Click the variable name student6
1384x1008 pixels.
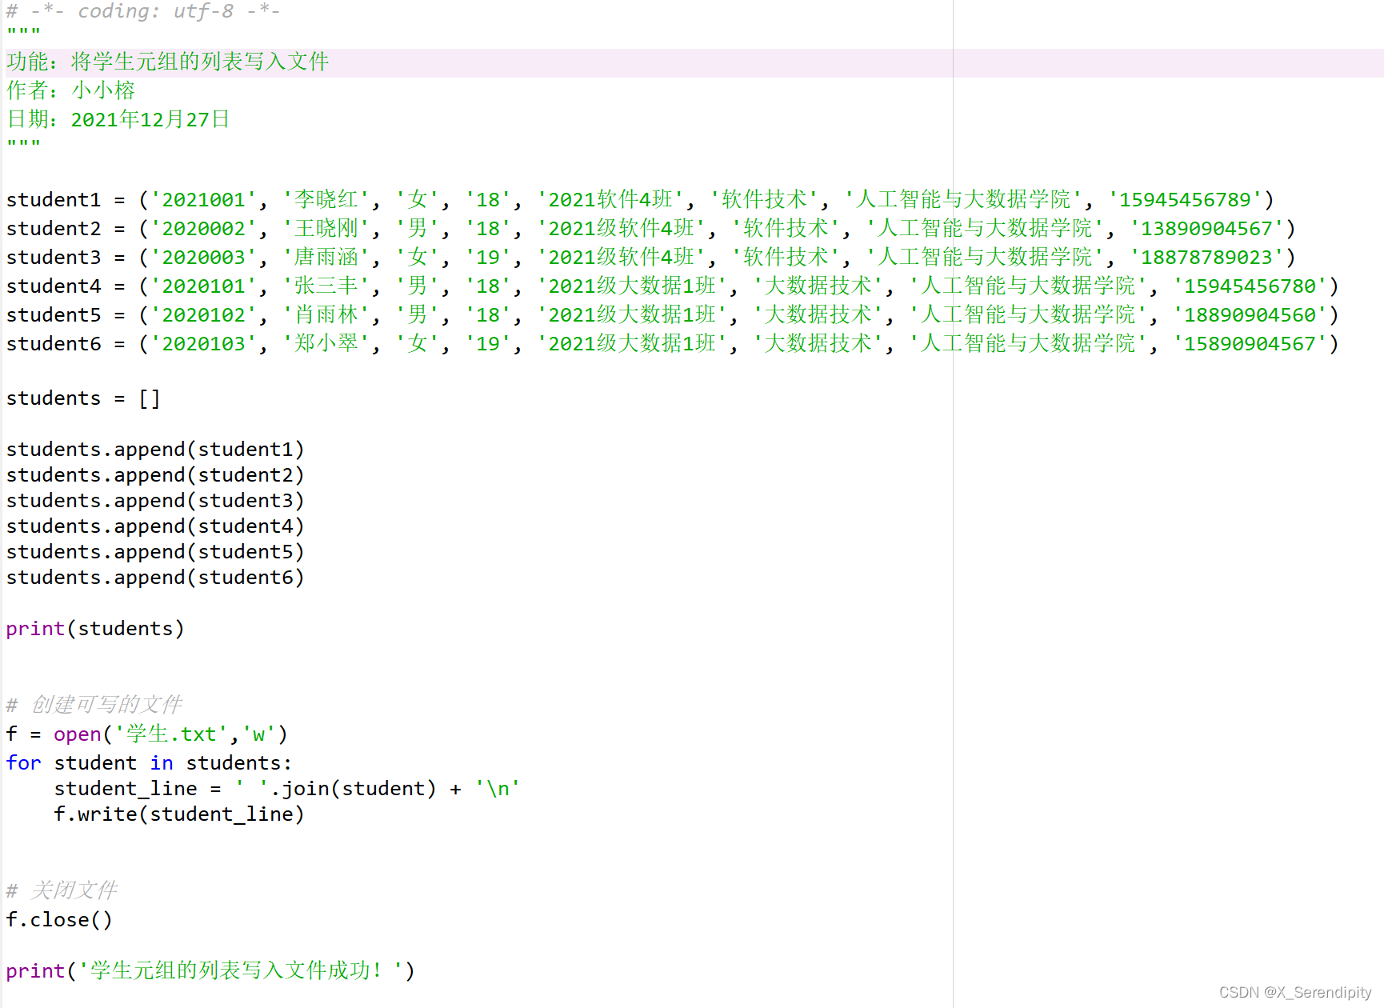(54, 343)
